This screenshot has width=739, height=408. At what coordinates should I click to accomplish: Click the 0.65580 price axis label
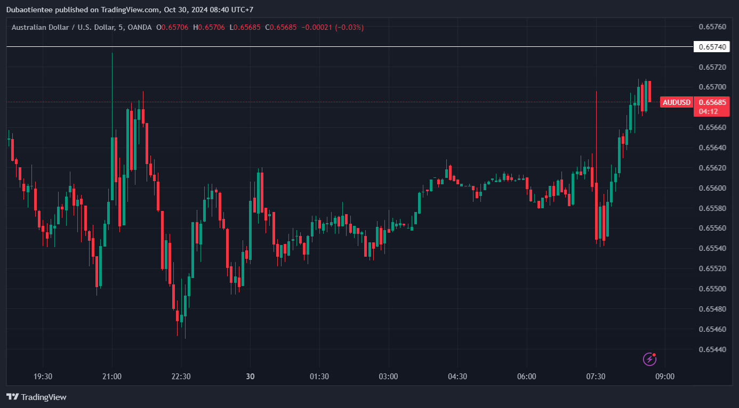tap(712, 208)
